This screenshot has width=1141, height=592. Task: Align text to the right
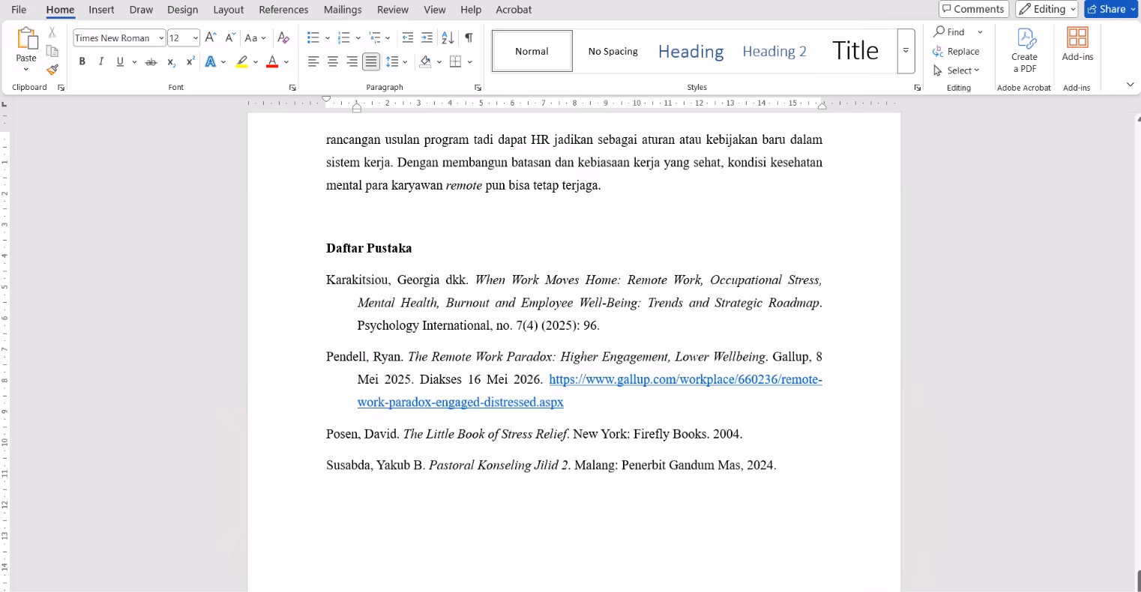(352, 61)
